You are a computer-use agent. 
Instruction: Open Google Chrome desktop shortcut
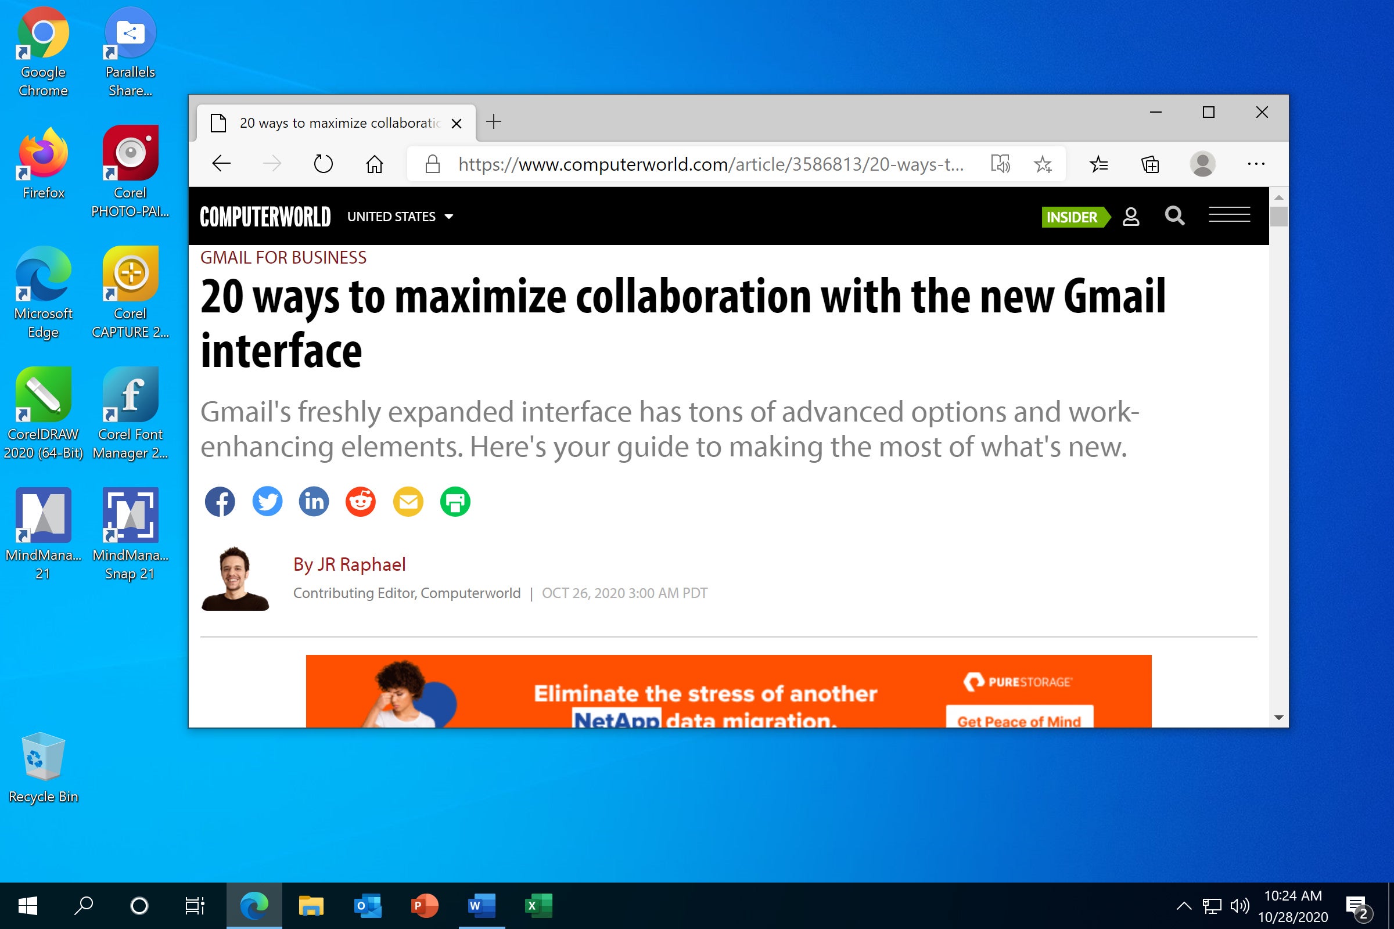click(x=43, y=52)
